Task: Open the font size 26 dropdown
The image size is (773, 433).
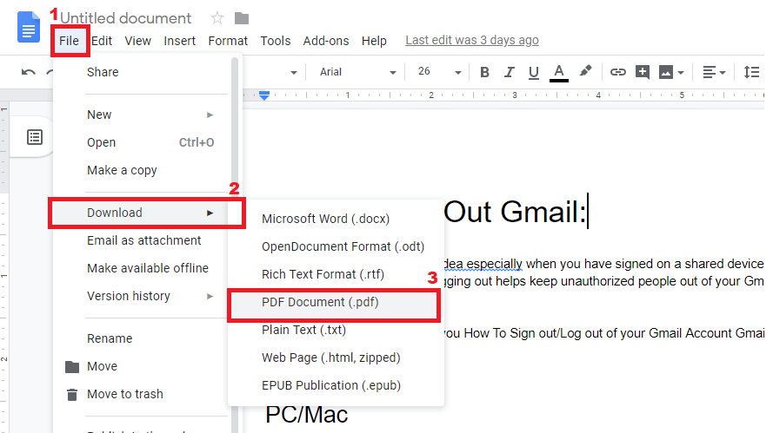Action: 439,72
